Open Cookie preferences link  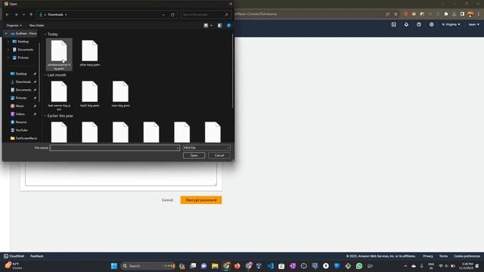pos(467,256)
